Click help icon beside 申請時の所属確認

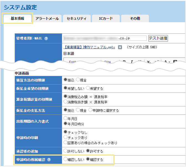point(49,159)
